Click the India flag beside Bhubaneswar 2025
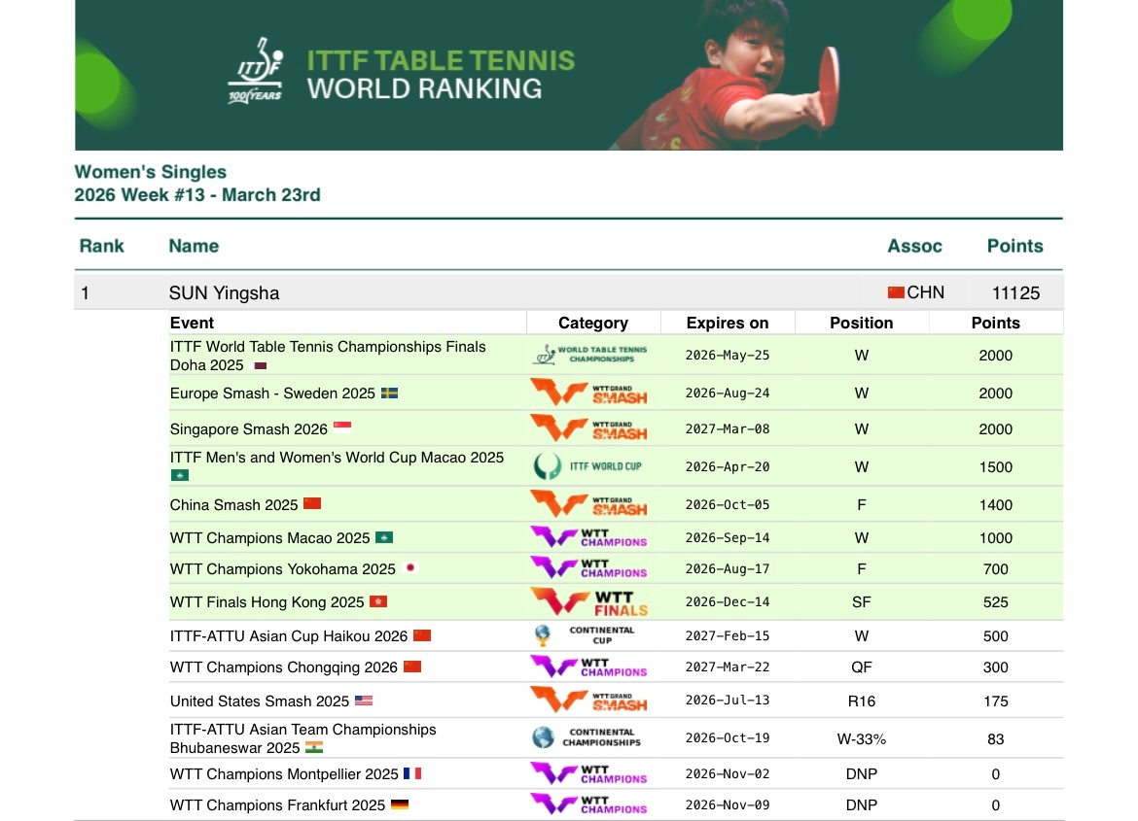The height and width of the screenshot is (821, 1138). (313, 747)
